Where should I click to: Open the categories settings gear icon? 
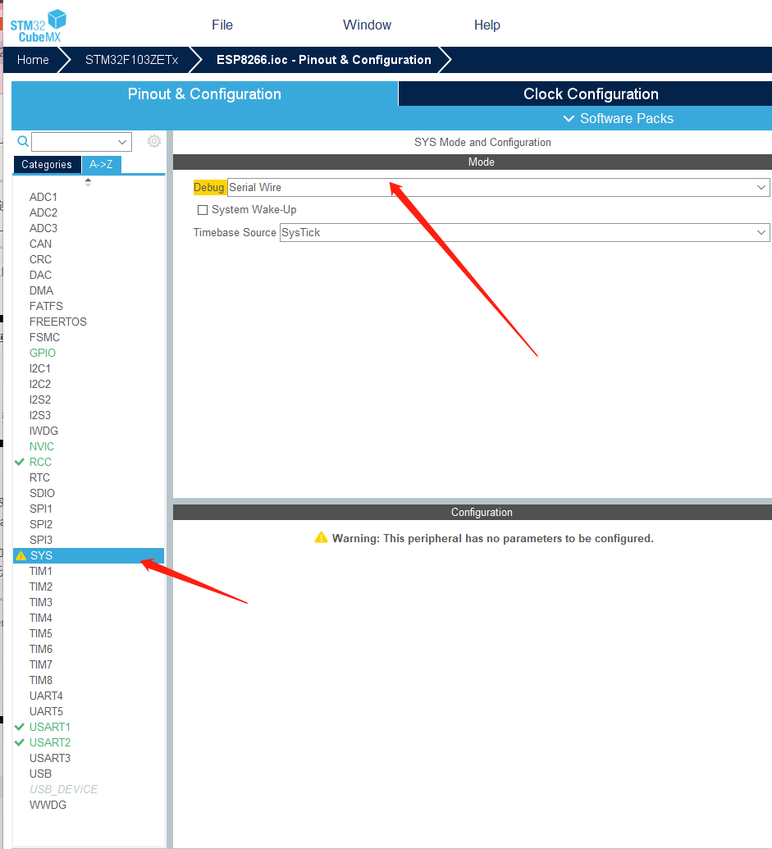[154, 141]
